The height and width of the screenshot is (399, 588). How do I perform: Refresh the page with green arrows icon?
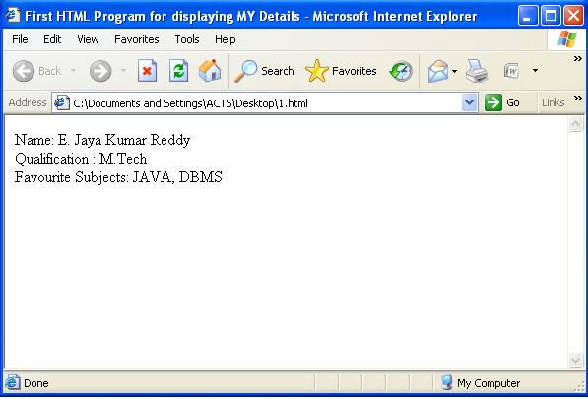click(178, 71)
